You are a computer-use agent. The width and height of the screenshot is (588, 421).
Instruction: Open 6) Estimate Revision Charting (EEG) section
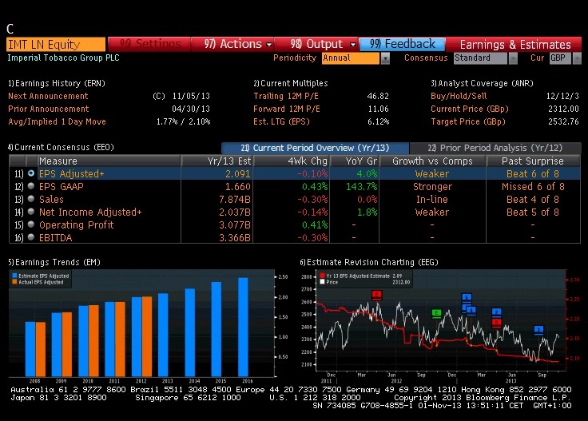369,262
